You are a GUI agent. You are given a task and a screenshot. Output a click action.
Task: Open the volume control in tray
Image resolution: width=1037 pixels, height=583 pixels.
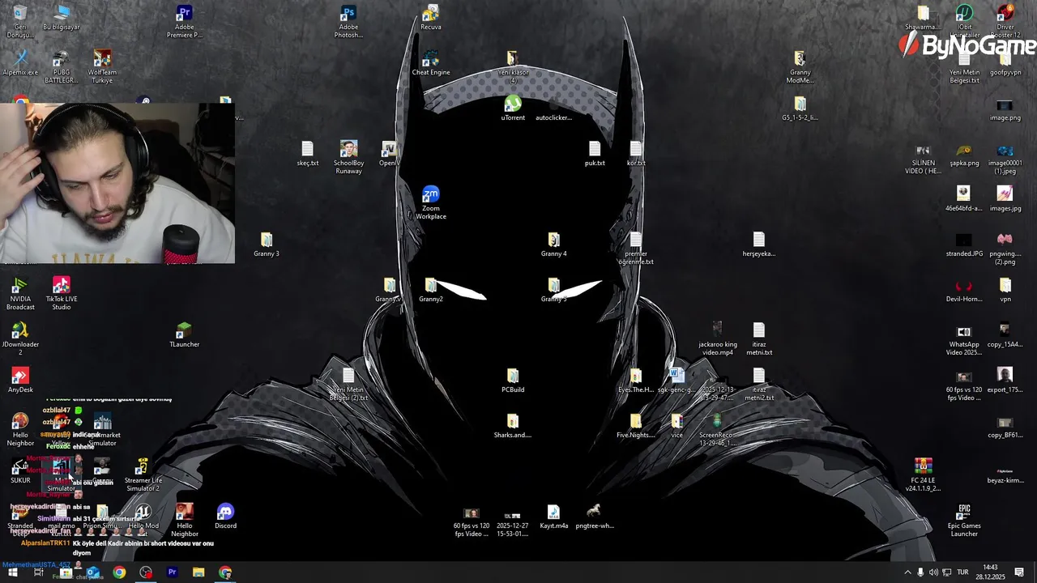[x=933, y=572]
